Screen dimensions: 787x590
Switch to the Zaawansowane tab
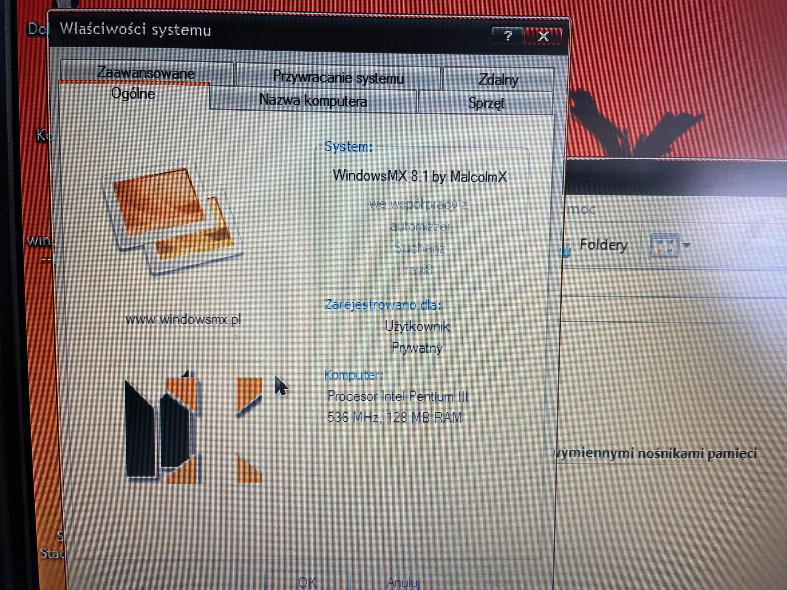(146, 73)
